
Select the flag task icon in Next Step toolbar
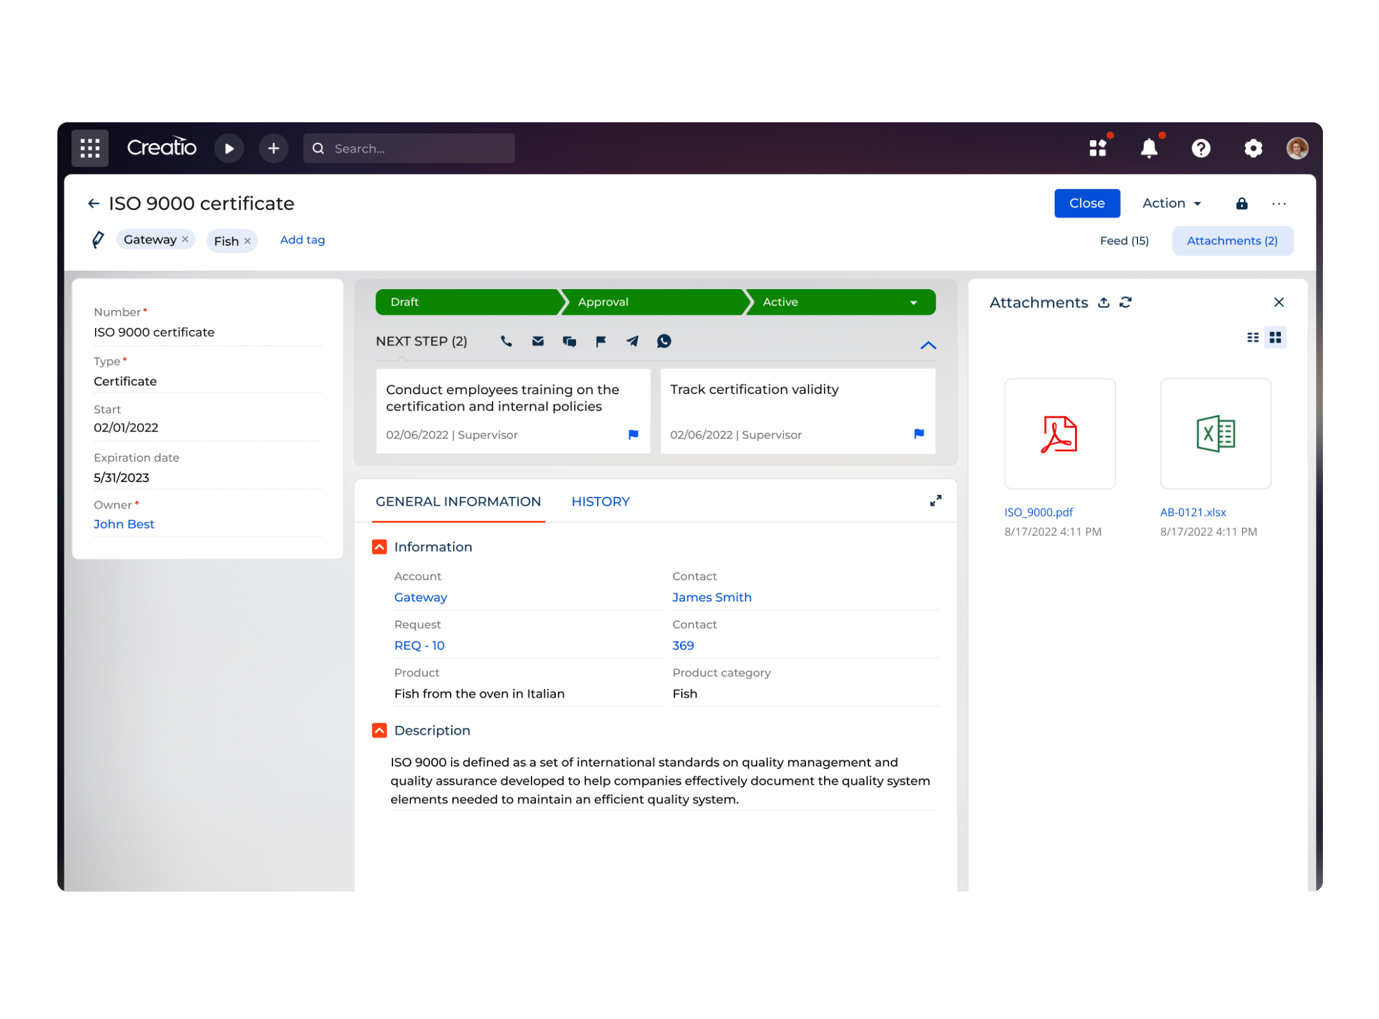point(600,341)
